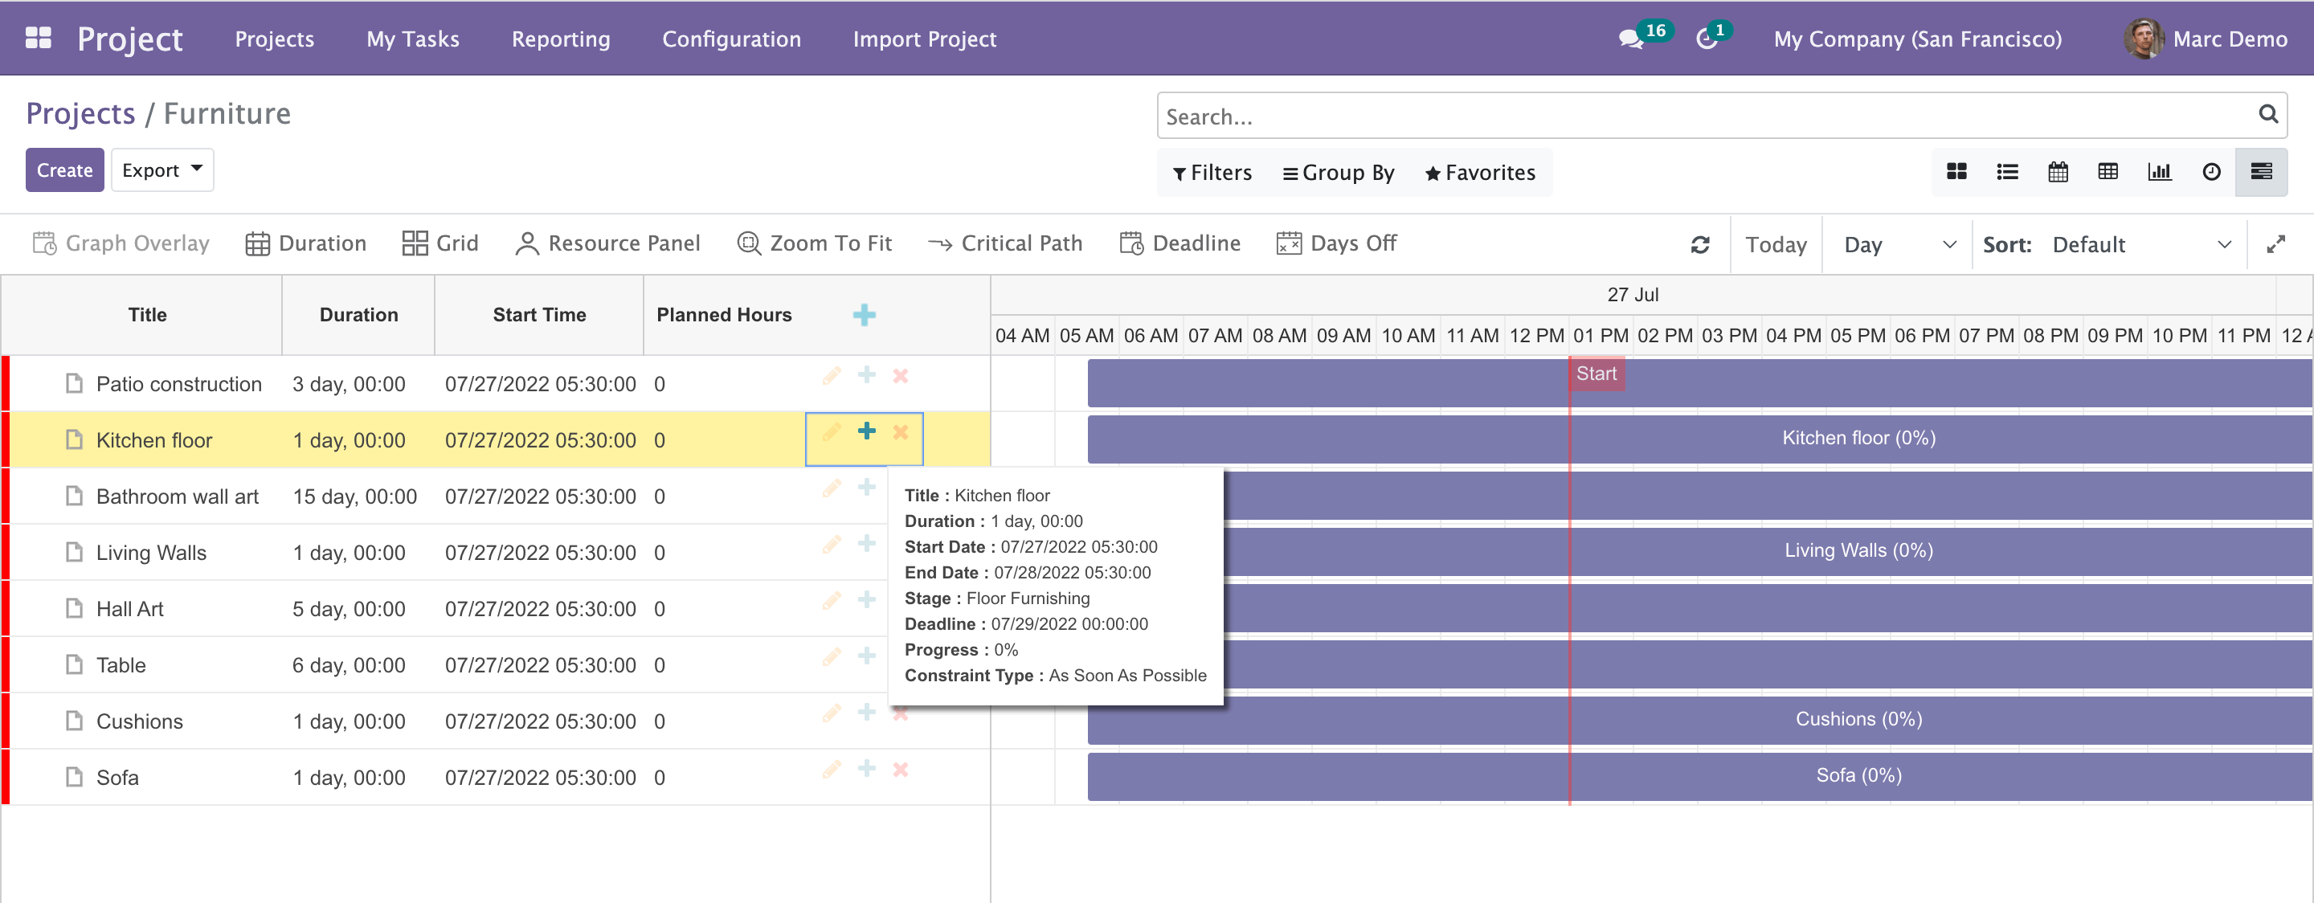Screen dimensions: 2314x903
Task: Open the Export dropdown
Action: point(161,170)
